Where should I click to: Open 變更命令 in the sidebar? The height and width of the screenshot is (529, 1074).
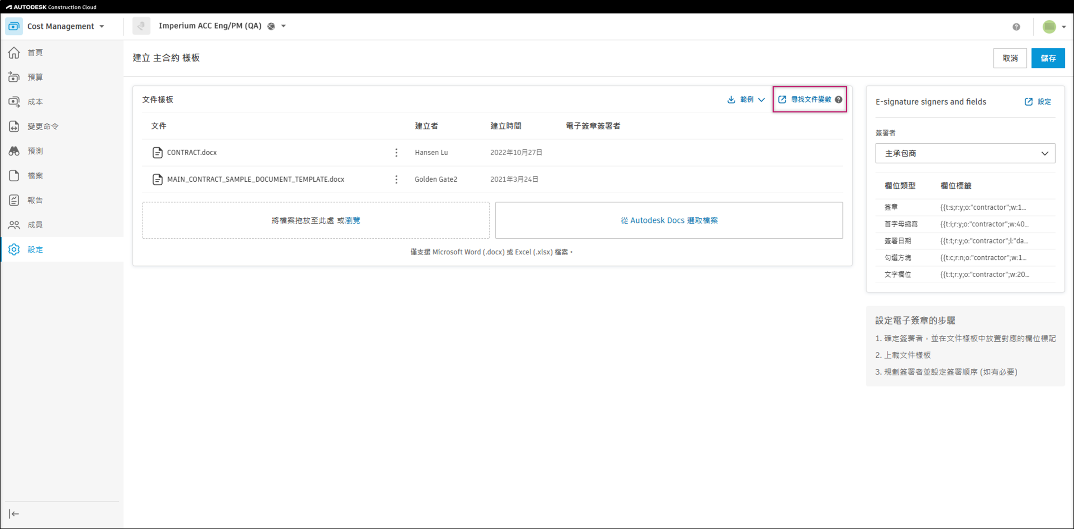tap(43, 126)
